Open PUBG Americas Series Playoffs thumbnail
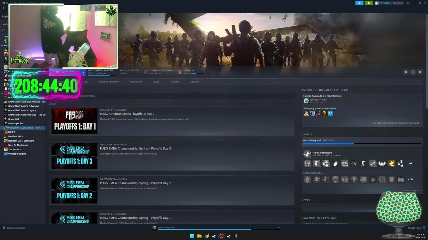The width and height of the screenshot is (428, 240). [74, 121]
